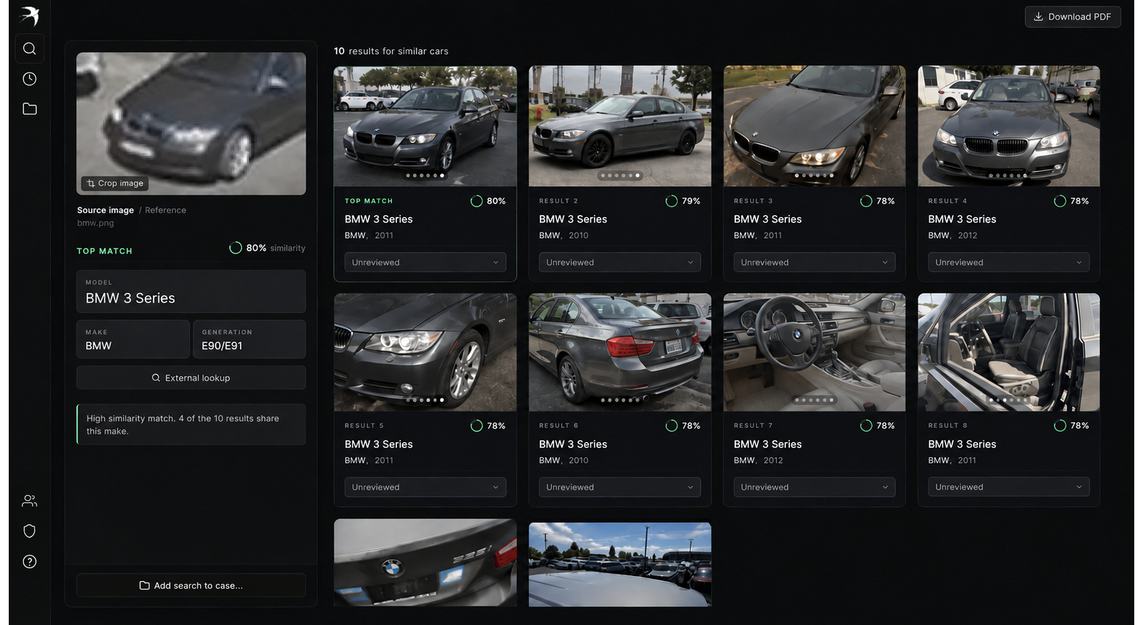Click the 80% similarity ring on Top Match card

pyautogui.click(x=476, y=201)
